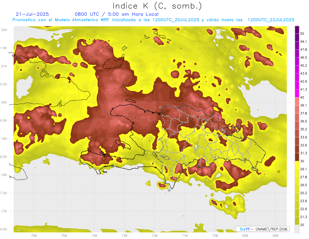Screen dimensions: 309x239
Task: Click the legend value "47.8"
Action: tap(304, 50)
